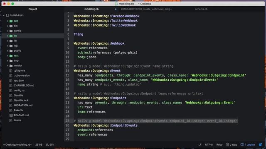Click the config.ru file icon
266x149 pixels.
11,91
